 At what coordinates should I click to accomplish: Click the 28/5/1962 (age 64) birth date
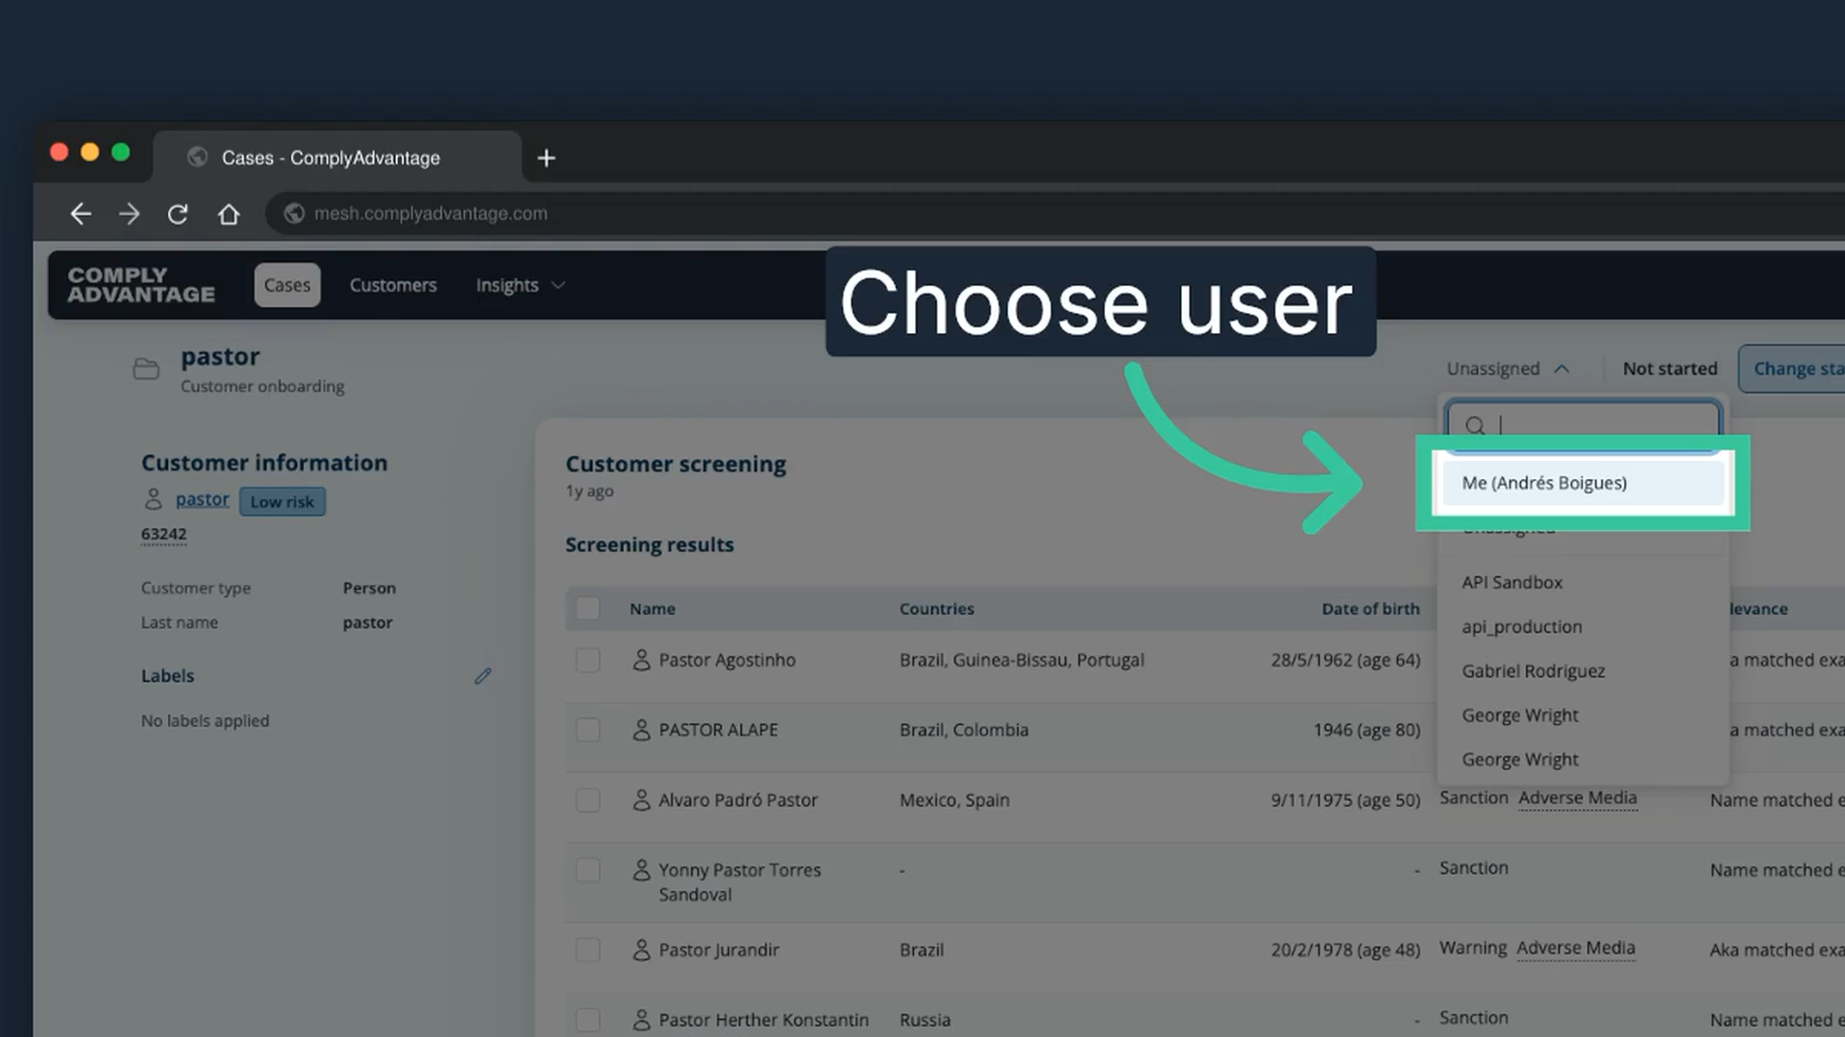point(1345,661)
